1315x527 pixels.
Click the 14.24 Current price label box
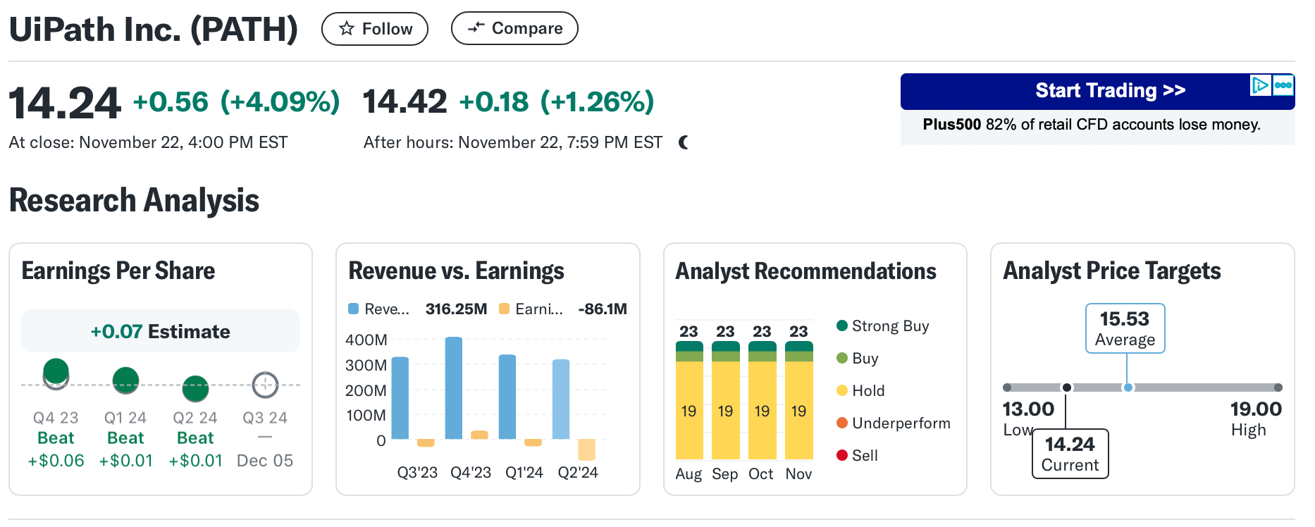[x=1070, y=454]
